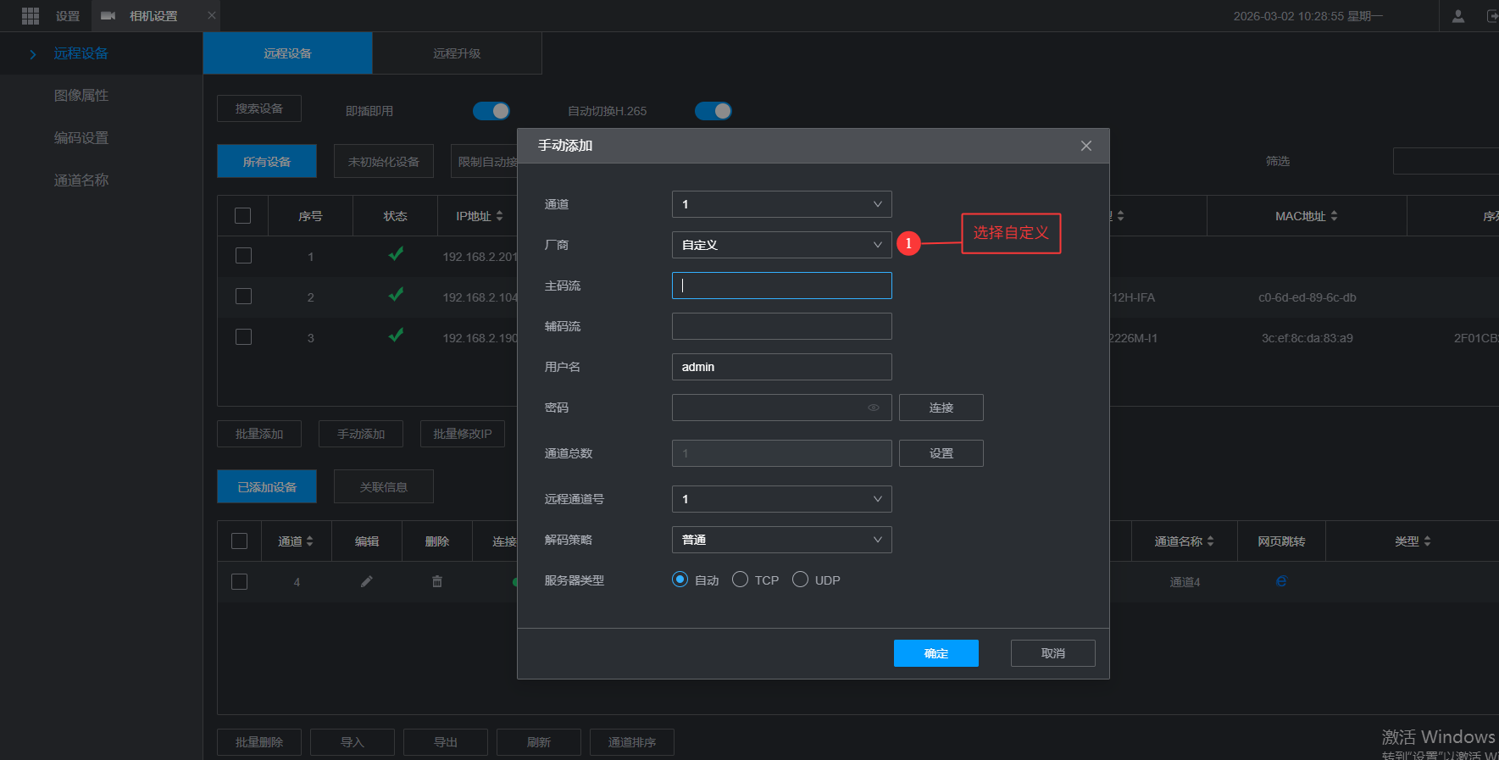
Task: Select the TCP radio button
Action: [741, 580]
